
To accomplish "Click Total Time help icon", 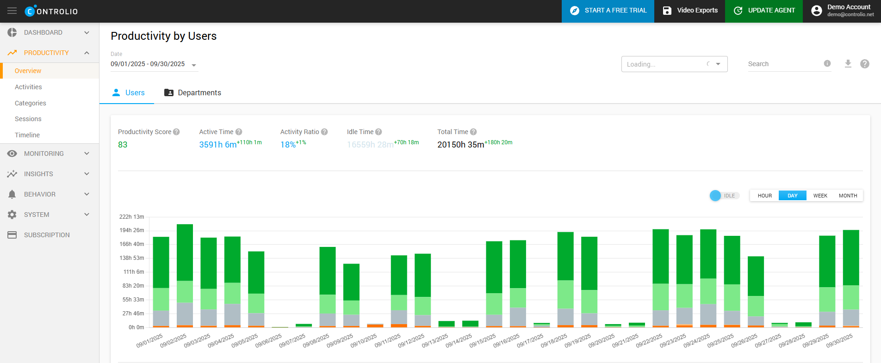I will pos(473,132).
